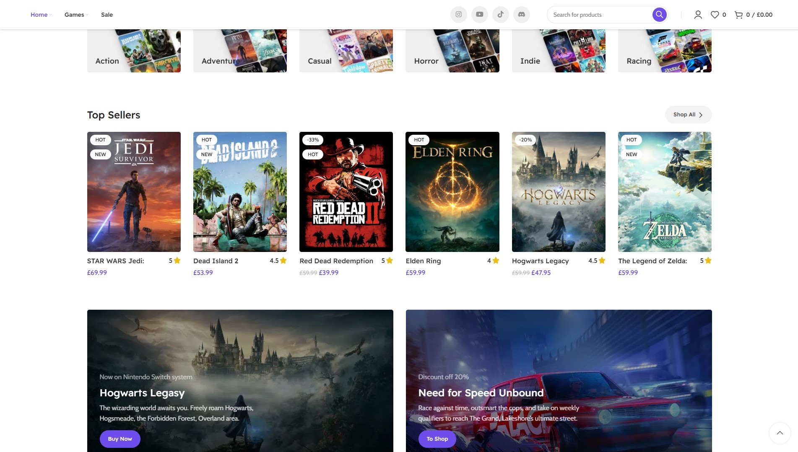
Task: Expand the Games menu dropdown
Action: [x=76, y=15]
